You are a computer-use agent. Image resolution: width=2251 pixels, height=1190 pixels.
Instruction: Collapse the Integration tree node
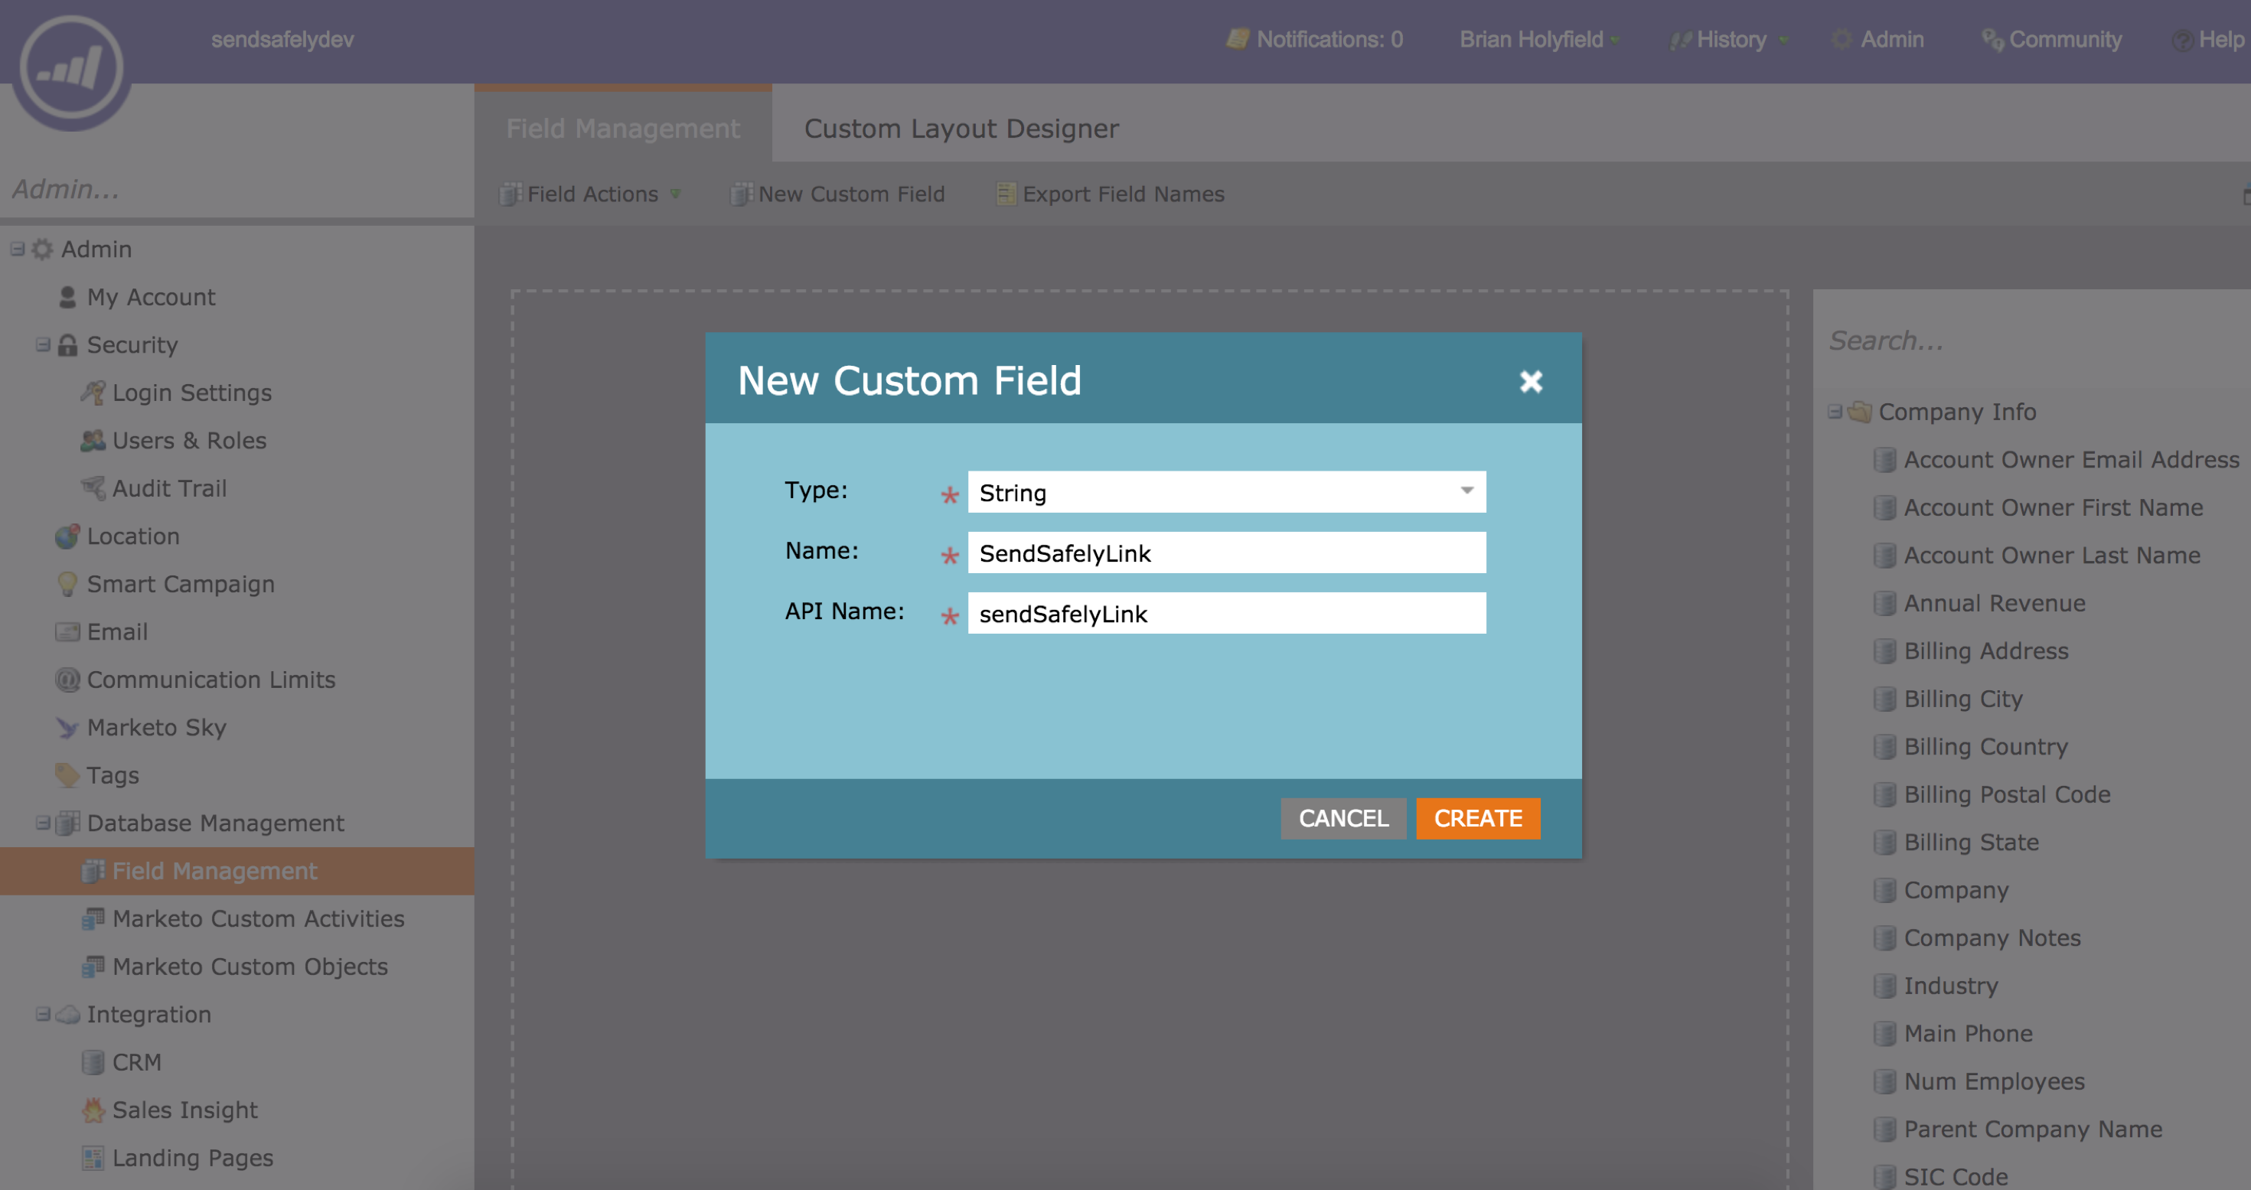tap(42, 1015)
